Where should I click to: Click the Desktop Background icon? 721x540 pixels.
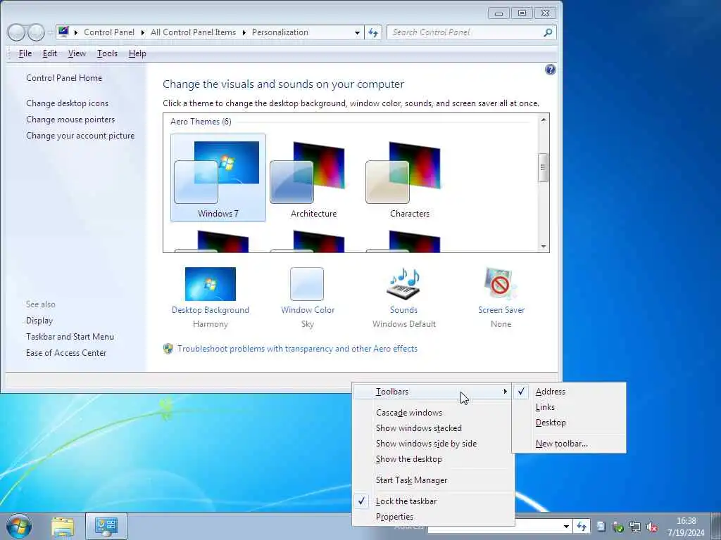(x=210, y=284)
